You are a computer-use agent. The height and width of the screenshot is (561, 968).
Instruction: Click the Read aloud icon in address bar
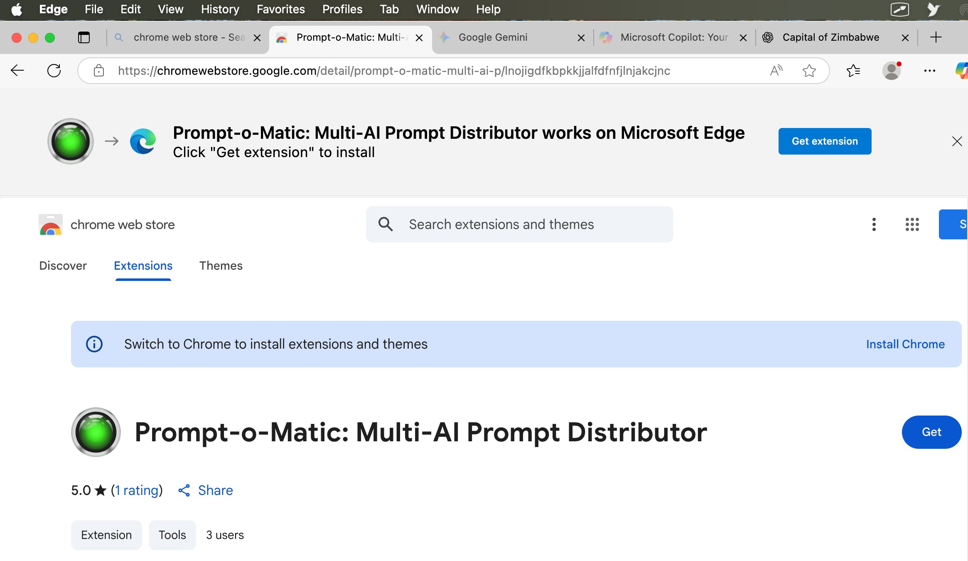[776, 71]
